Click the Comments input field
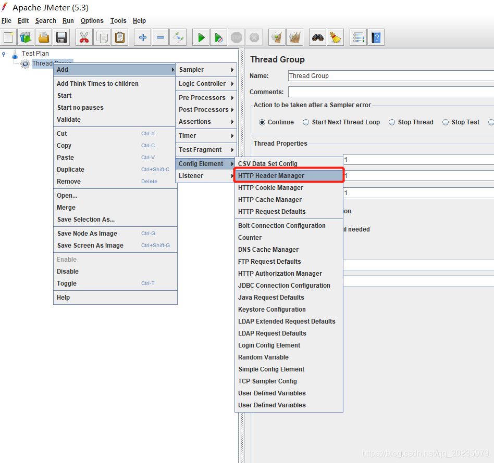The width and height of the screenshot is (494, 463). [391, 92]
